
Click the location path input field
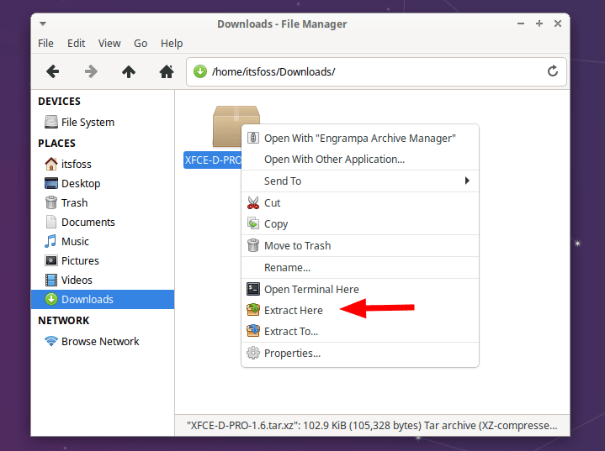point(370,71)
